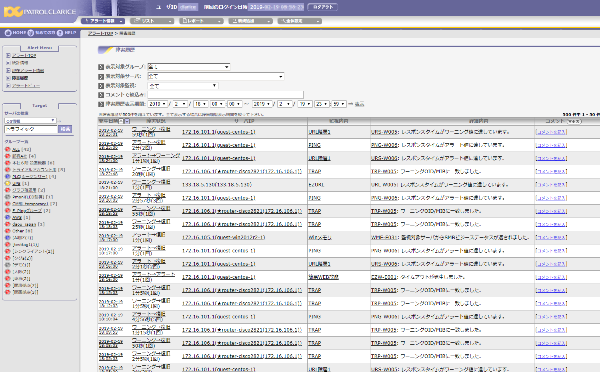Open the end minute 59 dropdown

(x=339, y=104)
